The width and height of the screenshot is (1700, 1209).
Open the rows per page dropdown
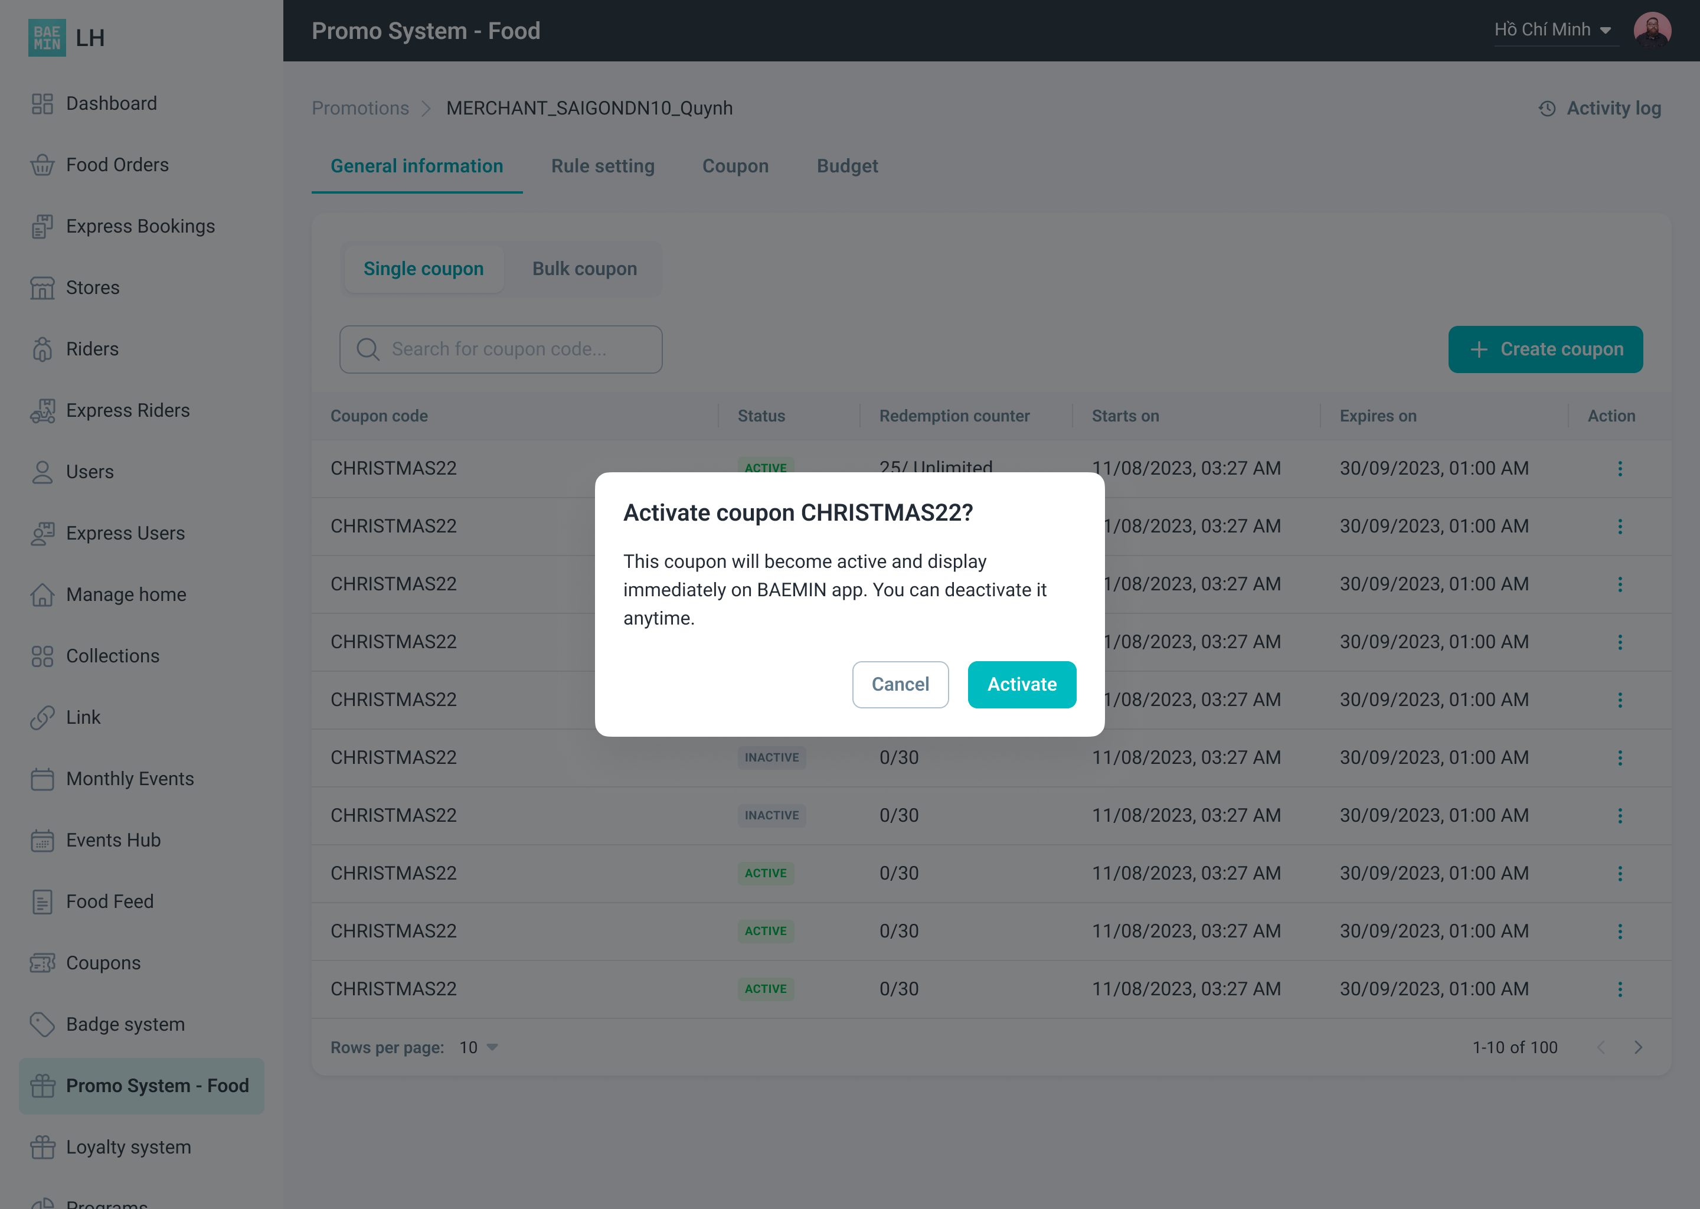coord(479,1047)
